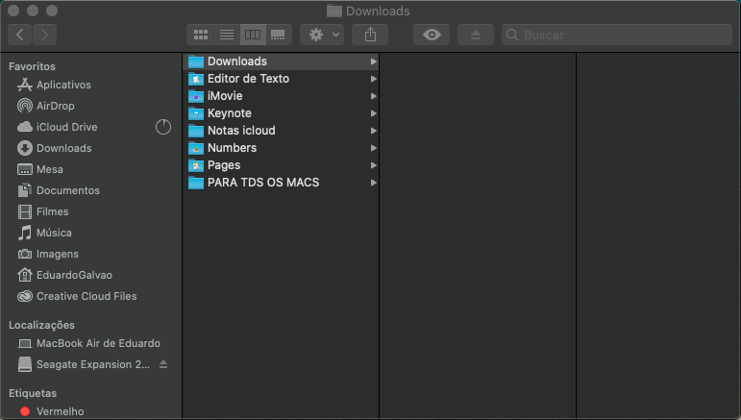Select the Numbers folder
741x420 pixels.
coord(232,148)
